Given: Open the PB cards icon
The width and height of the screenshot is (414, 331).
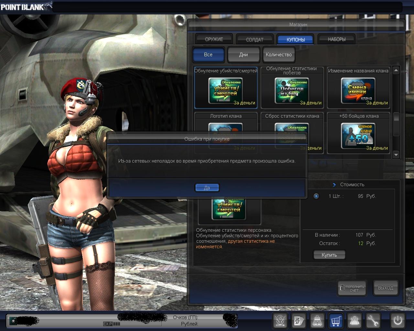Looking at the screenshot, I should click(299, 321).
